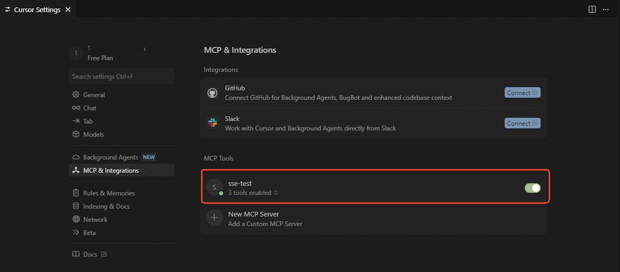Click the Chat infinity icon
Image resolution: width=620 pixels, height=272 pixels.
coord(76,108)
